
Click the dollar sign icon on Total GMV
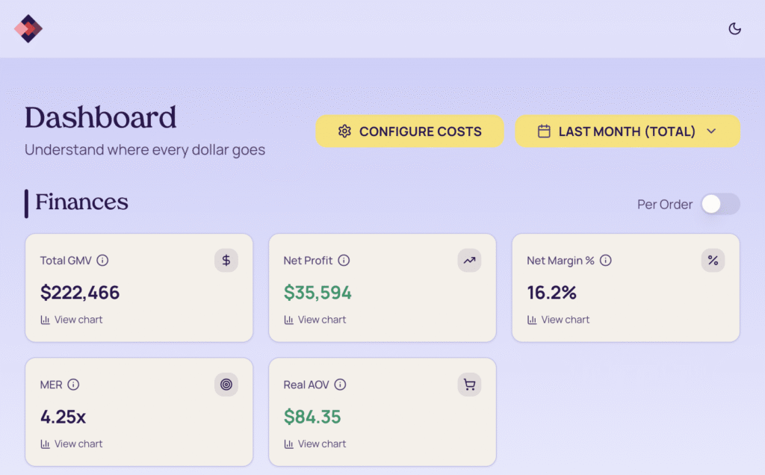pos(226,261)
